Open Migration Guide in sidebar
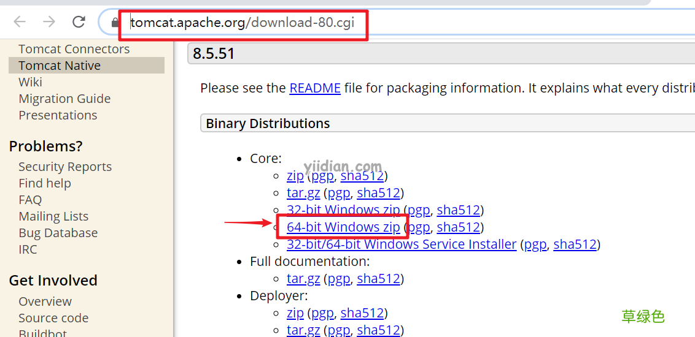 [x=64, y=99]
